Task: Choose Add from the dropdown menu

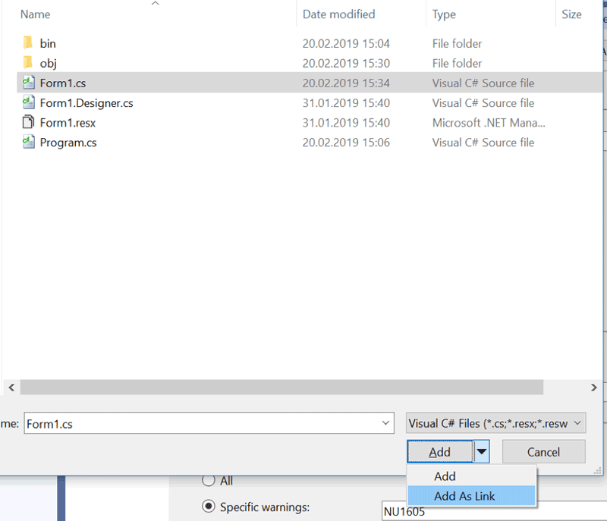Action: (471, 476)
